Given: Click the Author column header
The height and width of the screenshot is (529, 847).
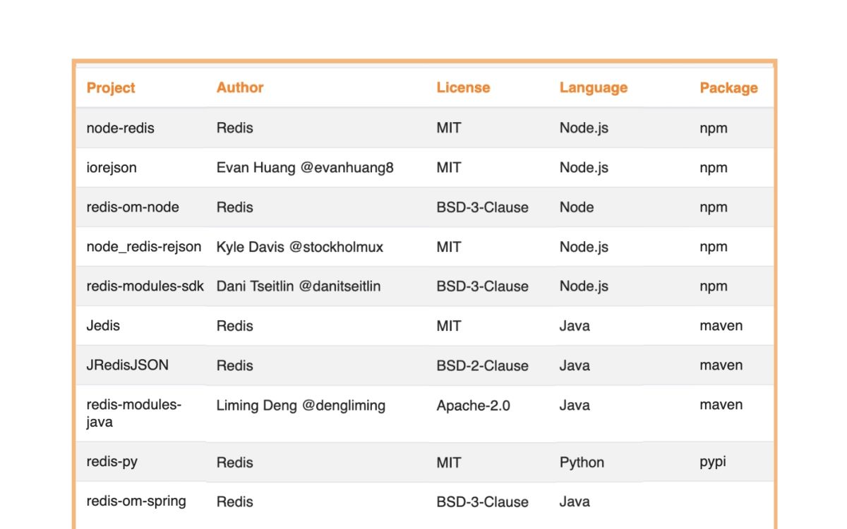Looking at the screenshot, I should [240, 88].
